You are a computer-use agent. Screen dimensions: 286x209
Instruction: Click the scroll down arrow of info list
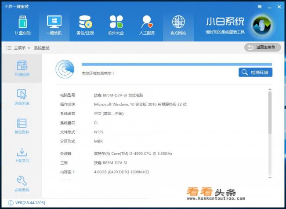[x=270, y=178]
